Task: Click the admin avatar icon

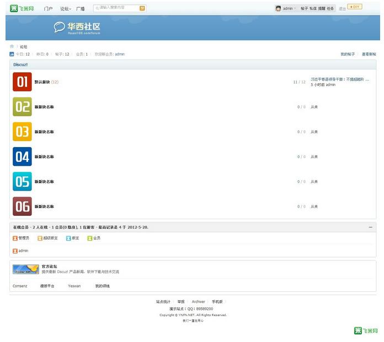Action: coord(278,9)
